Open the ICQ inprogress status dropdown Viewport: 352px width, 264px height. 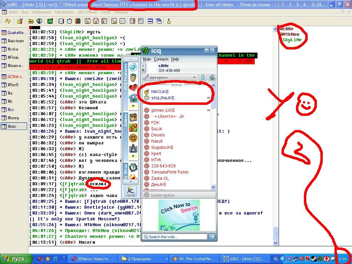point(170,77)
